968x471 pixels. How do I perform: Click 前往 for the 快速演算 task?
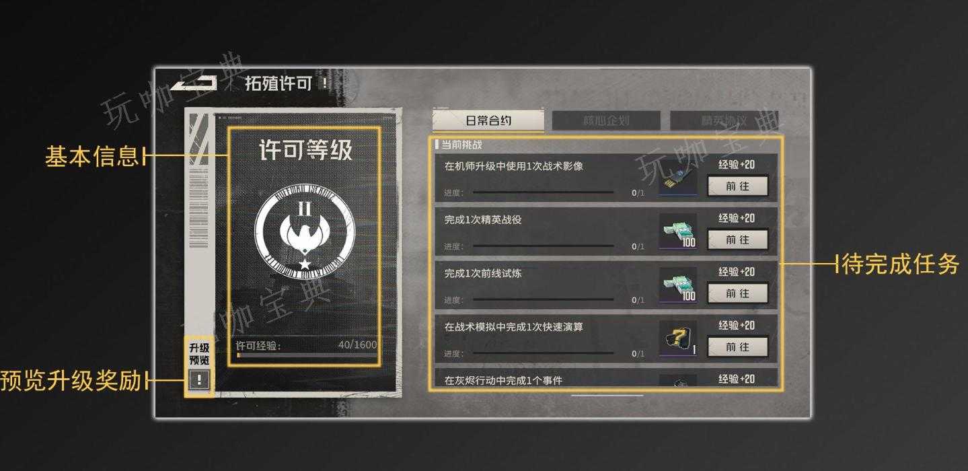click(x=737, y=347)
